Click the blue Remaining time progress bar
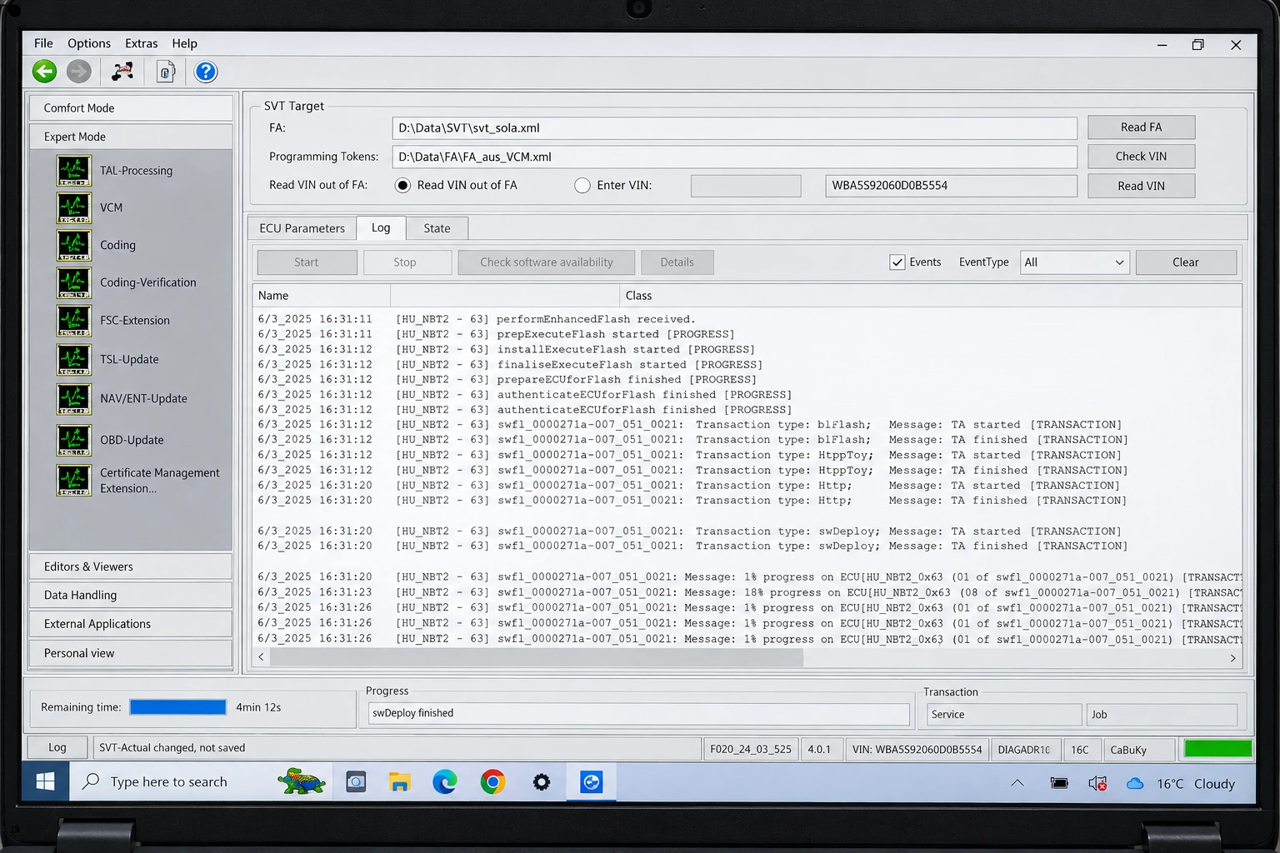 pyautogui.click(x=177, y=707)
